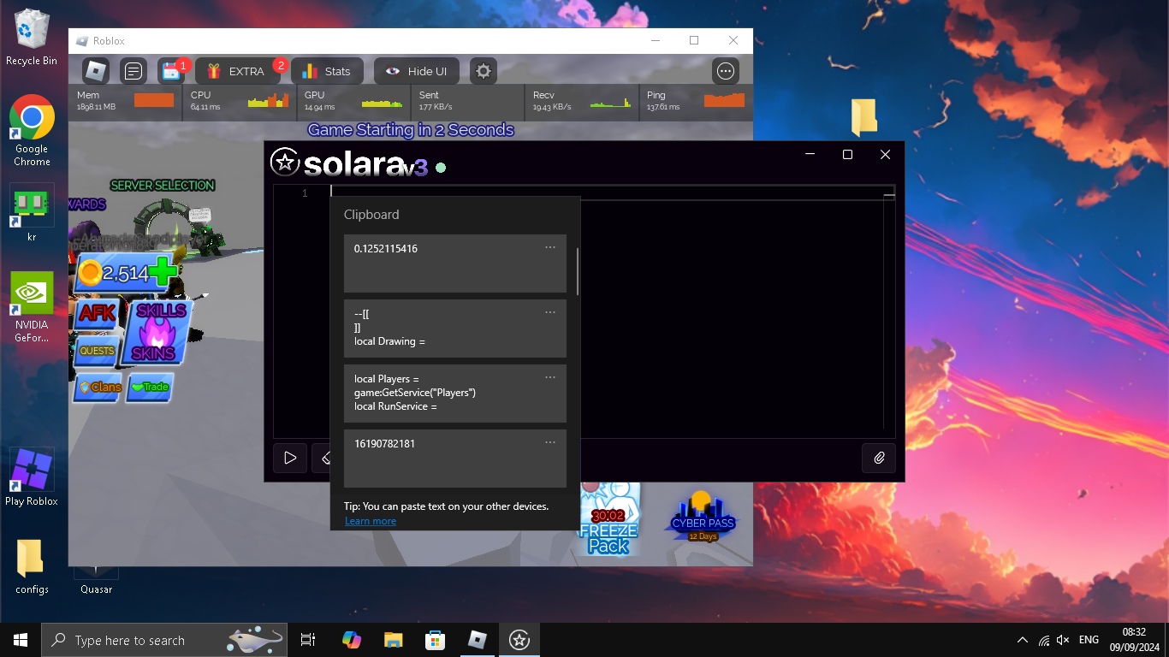
Task: Open SKILLS SKINS flame button
Action: click(157, 332)
